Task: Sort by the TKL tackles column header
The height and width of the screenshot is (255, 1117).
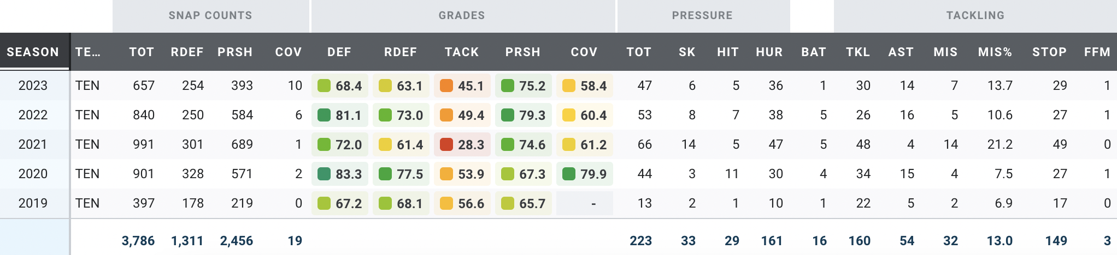Action: [x=857, y=52]
